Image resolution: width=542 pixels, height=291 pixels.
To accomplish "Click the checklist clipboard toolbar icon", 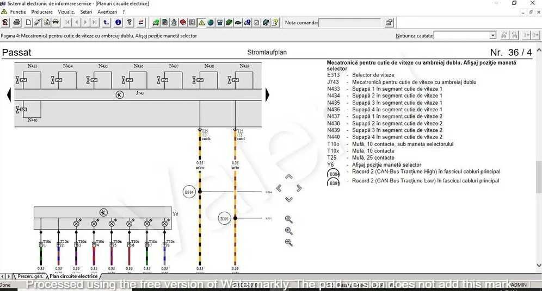I will pyautogui.click(x=256, y=22).
